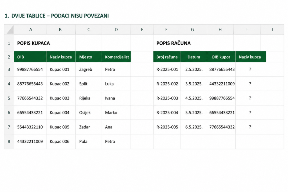This screenshot has width=288, height=192.
Task: Click cell containing Kupac 003
Action: click(x=61, y=98)
